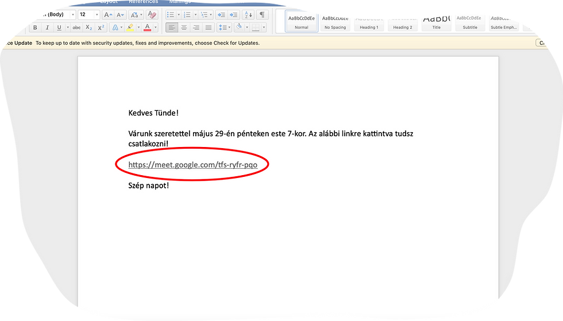563x321 pixels.
Task: Expand the borders dropdown arrow
Action: point(264,28)
